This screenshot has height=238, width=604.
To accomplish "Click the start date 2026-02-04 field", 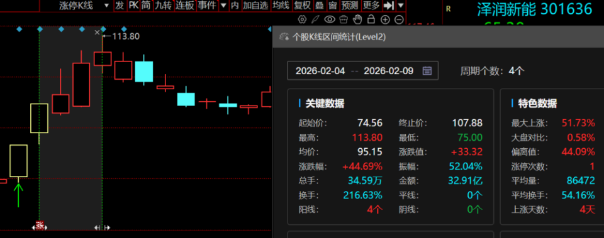I will pyautogui.click(x=320, y=71).
